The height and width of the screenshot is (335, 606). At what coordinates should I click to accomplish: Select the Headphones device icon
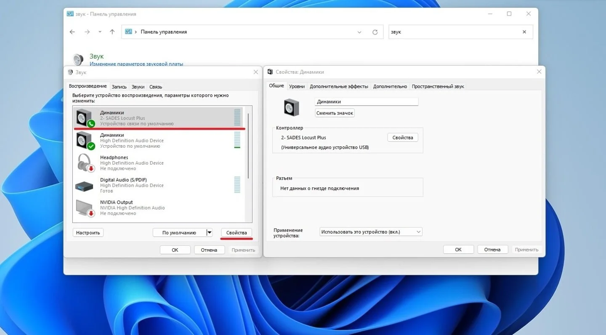(x=85, y=162)
